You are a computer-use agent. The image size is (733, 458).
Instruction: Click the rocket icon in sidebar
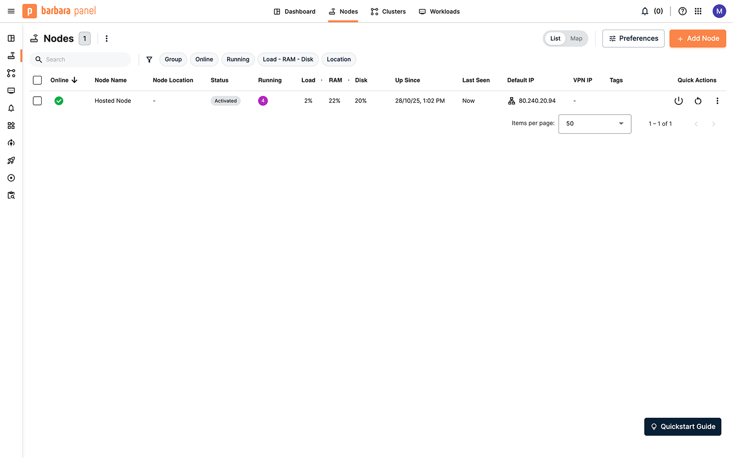(x=11, y=160)
